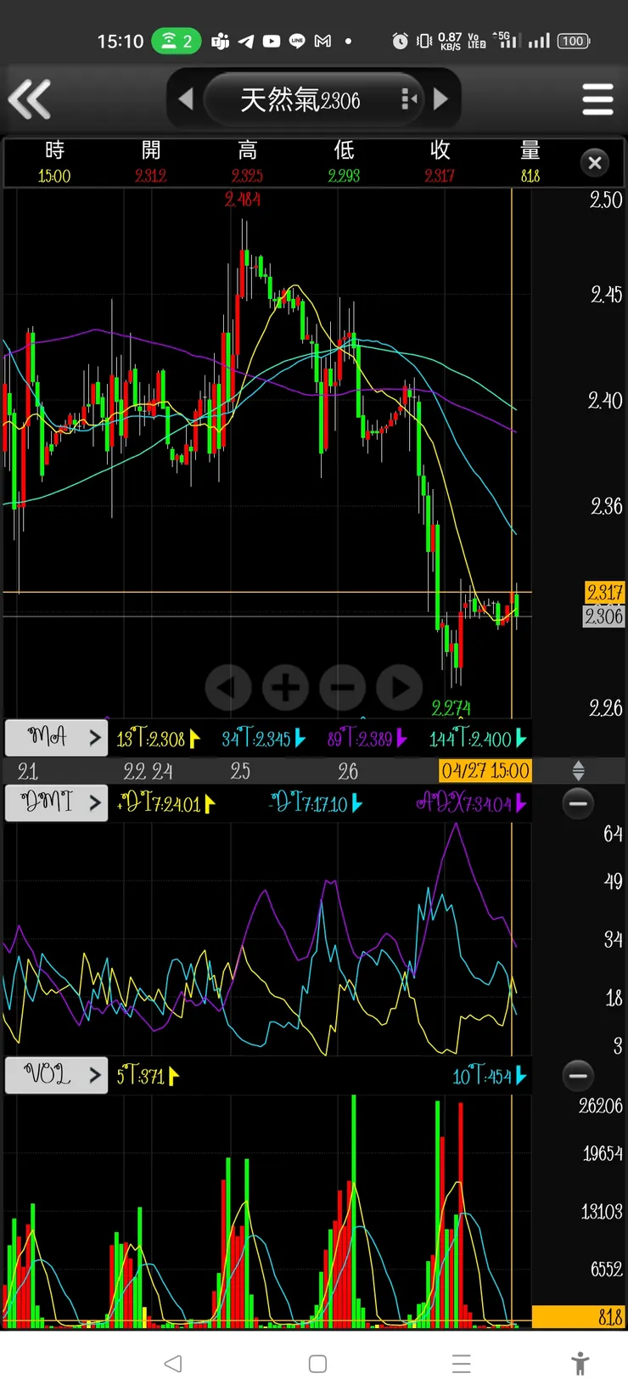Collapse the VOL panel with minus button

click(578, 1075)
